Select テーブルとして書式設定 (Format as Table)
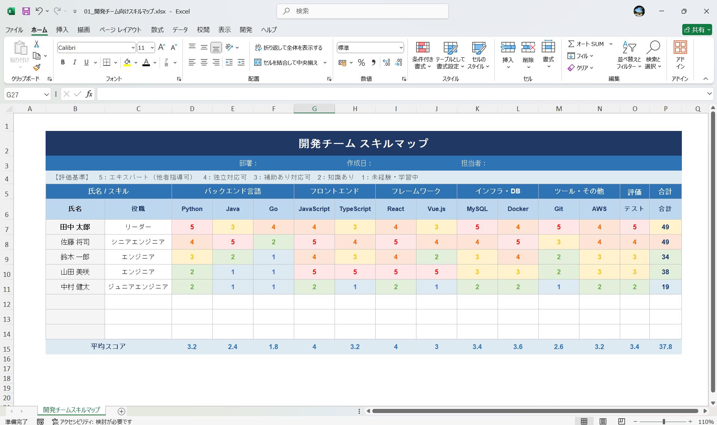Viewport: 717px width, 425px height. coord(450,55)
